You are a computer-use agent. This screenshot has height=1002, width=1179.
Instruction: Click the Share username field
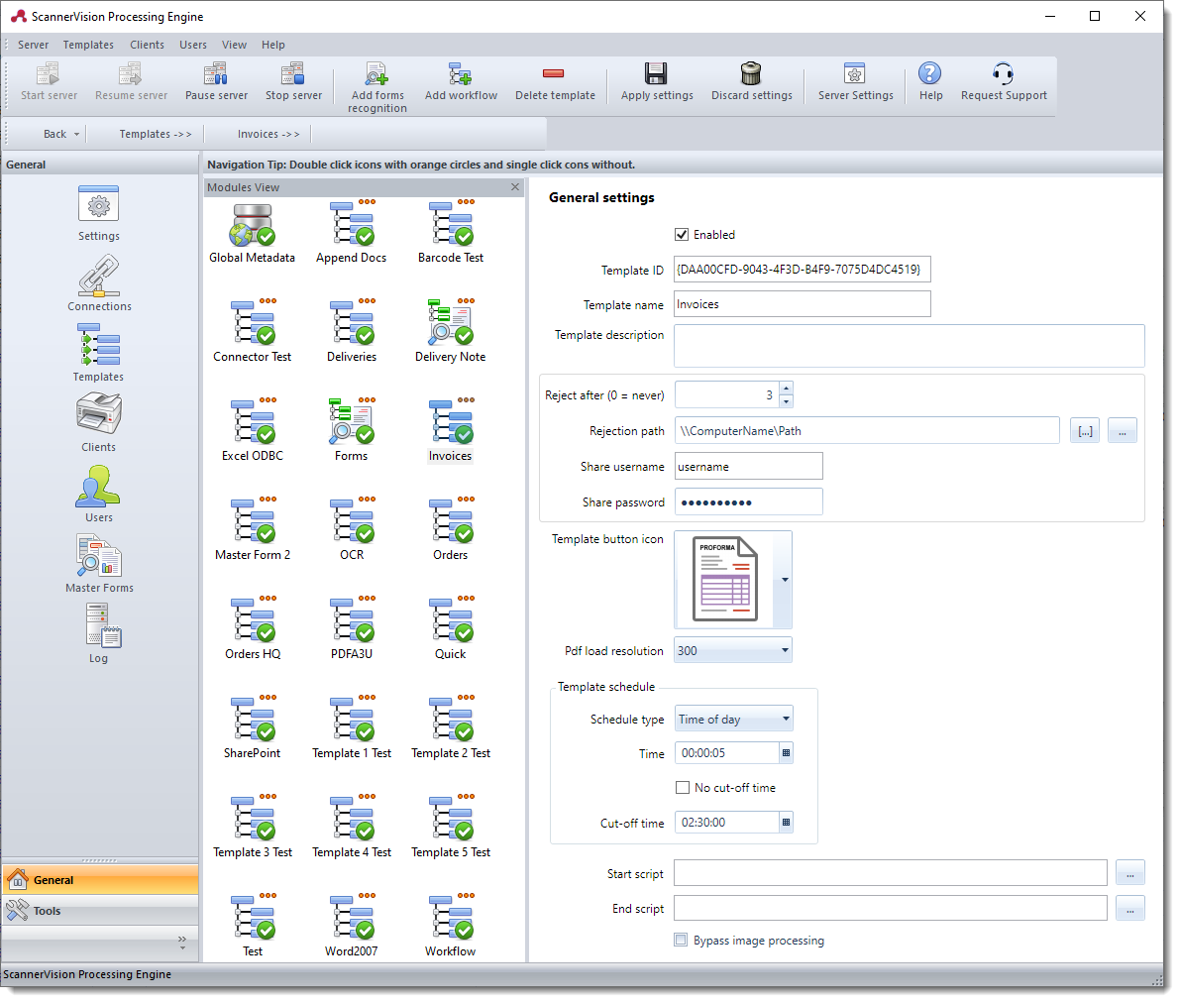click(748, 467)
